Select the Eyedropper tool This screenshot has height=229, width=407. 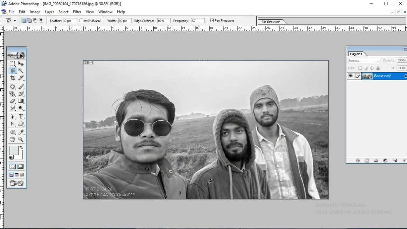(x=21, y=132)
